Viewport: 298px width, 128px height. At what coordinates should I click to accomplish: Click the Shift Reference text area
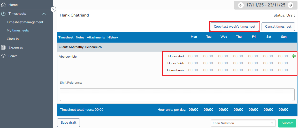point(177,94)
